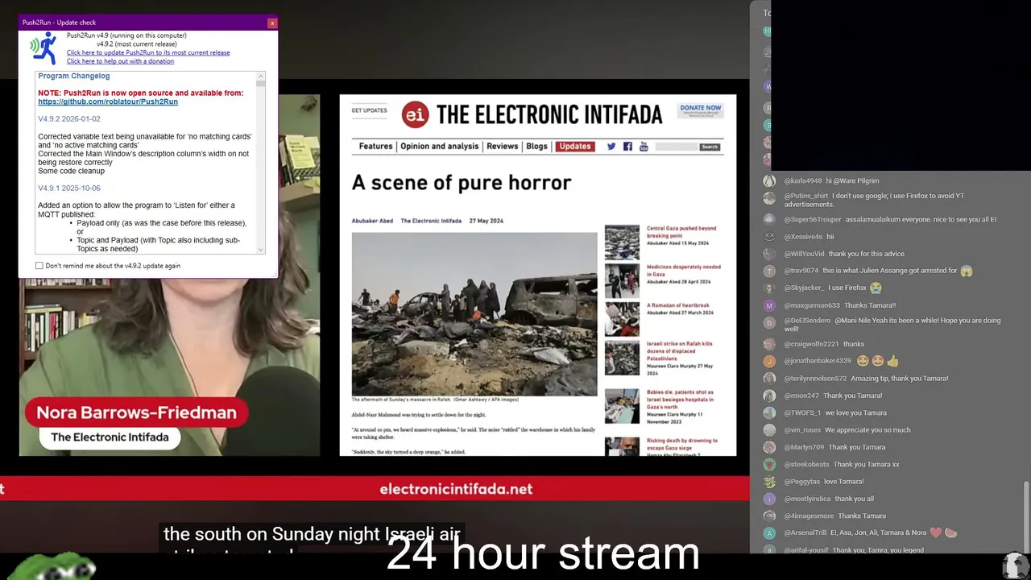Click the 'A scene of pure horror' headline

462,183
